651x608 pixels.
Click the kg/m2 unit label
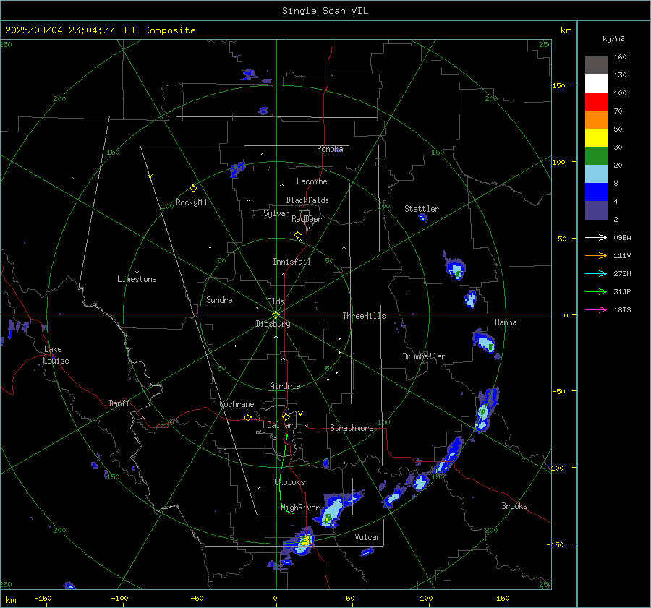(x=613, y=39)
